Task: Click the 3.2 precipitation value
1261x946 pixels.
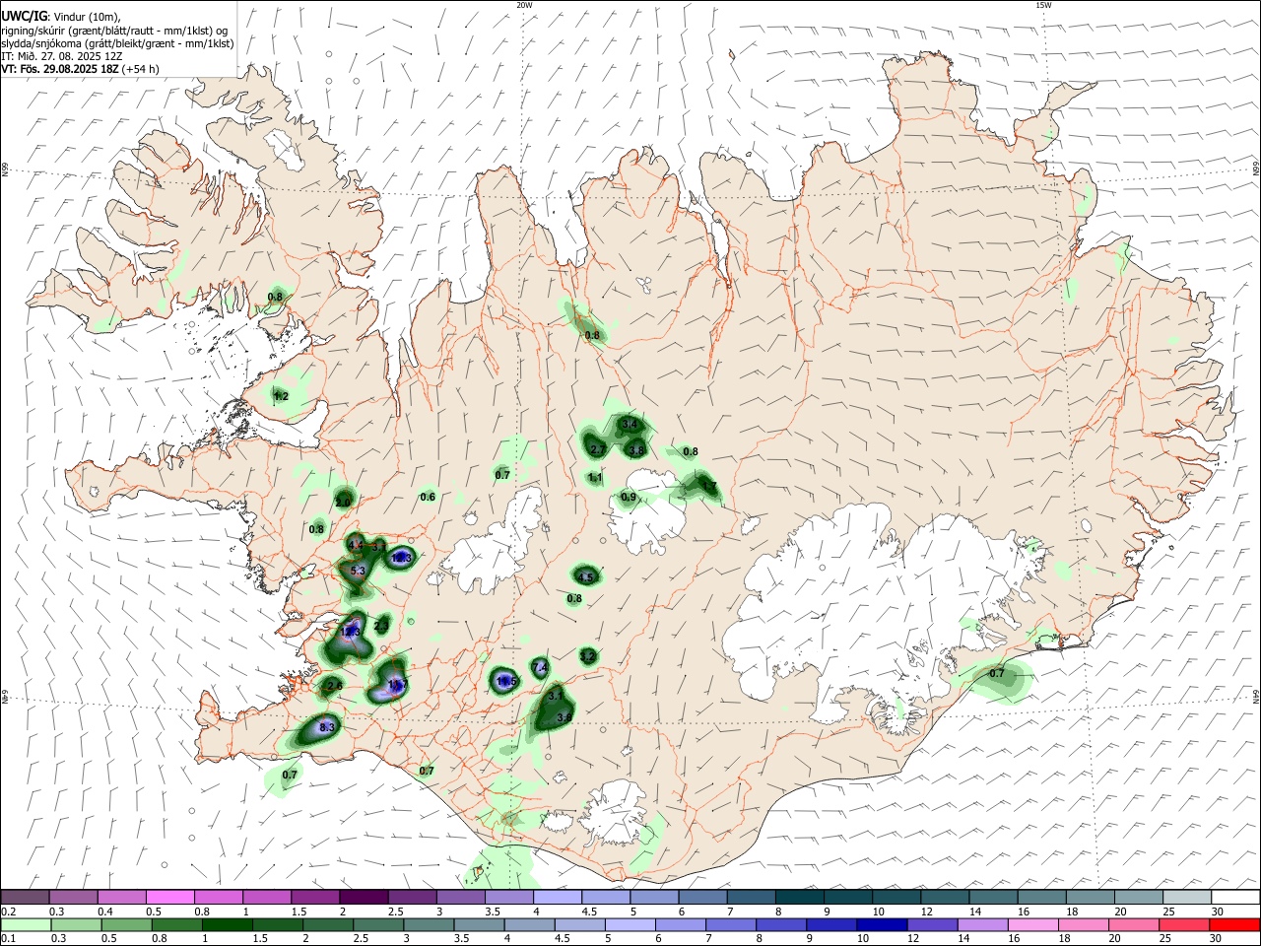Action: point(587,655)
